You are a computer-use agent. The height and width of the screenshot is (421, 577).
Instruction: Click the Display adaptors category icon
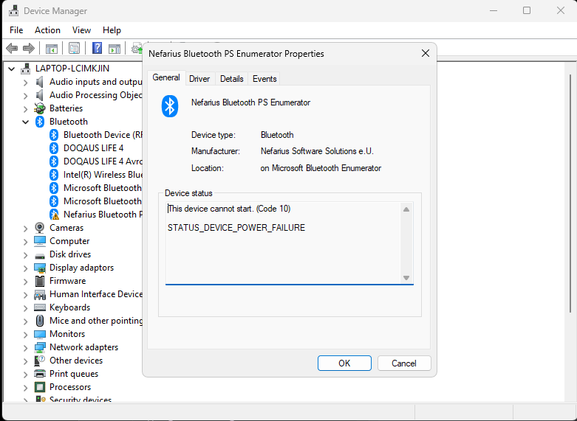tap(40, 268)
